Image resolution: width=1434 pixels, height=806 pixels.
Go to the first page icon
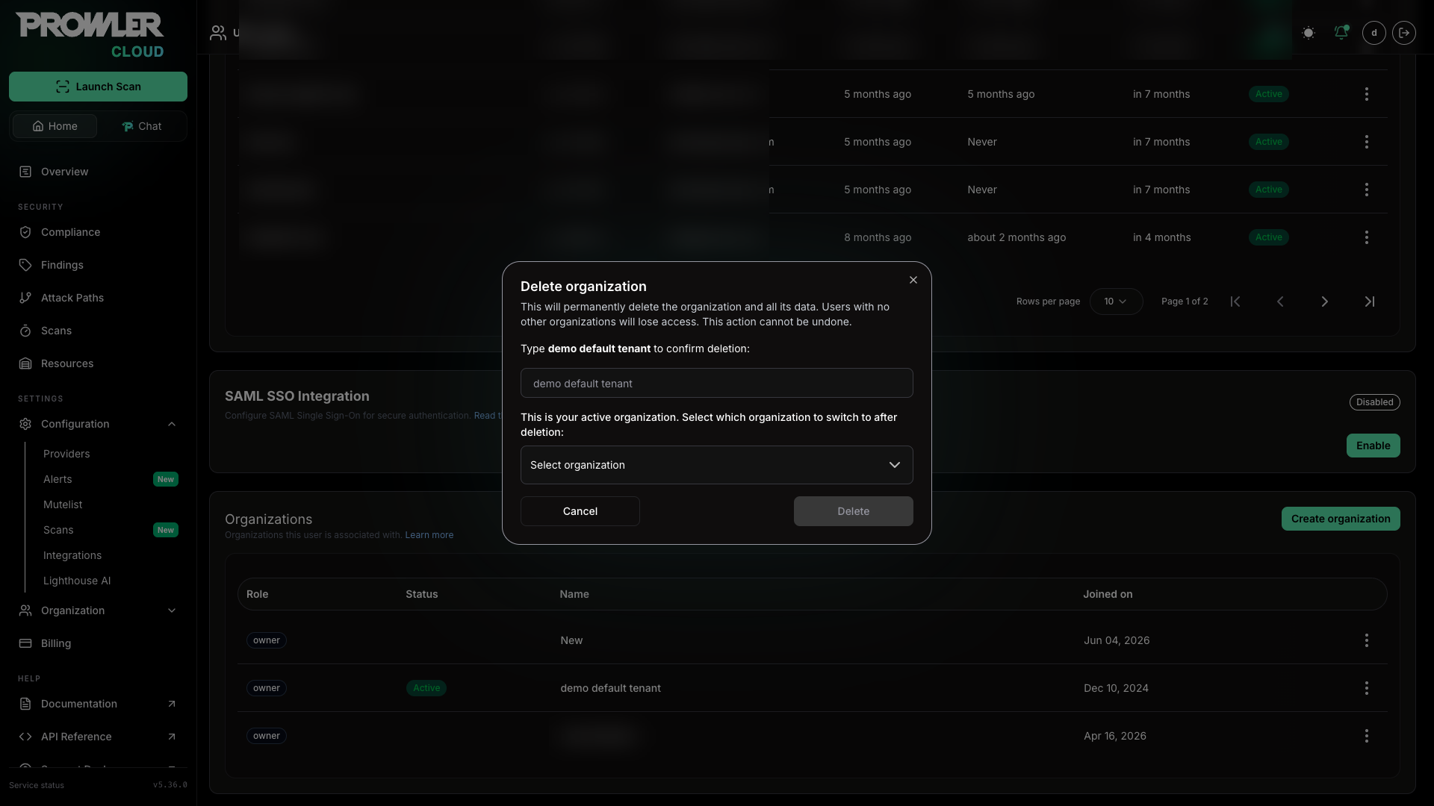point(1235,302)
